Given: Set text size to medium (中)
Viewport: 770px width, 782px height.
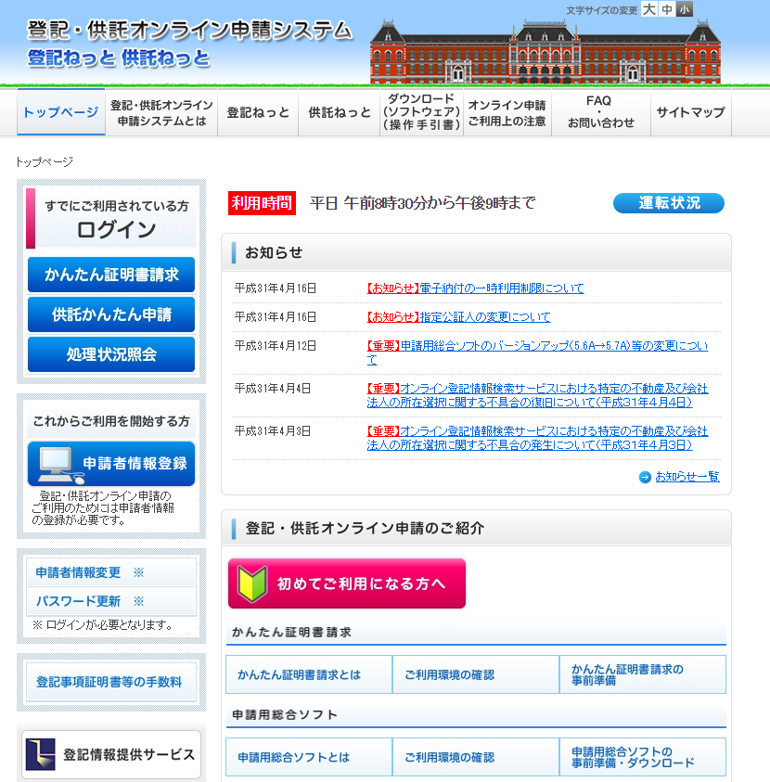Looking at the screenshot, I should (667, 9).
